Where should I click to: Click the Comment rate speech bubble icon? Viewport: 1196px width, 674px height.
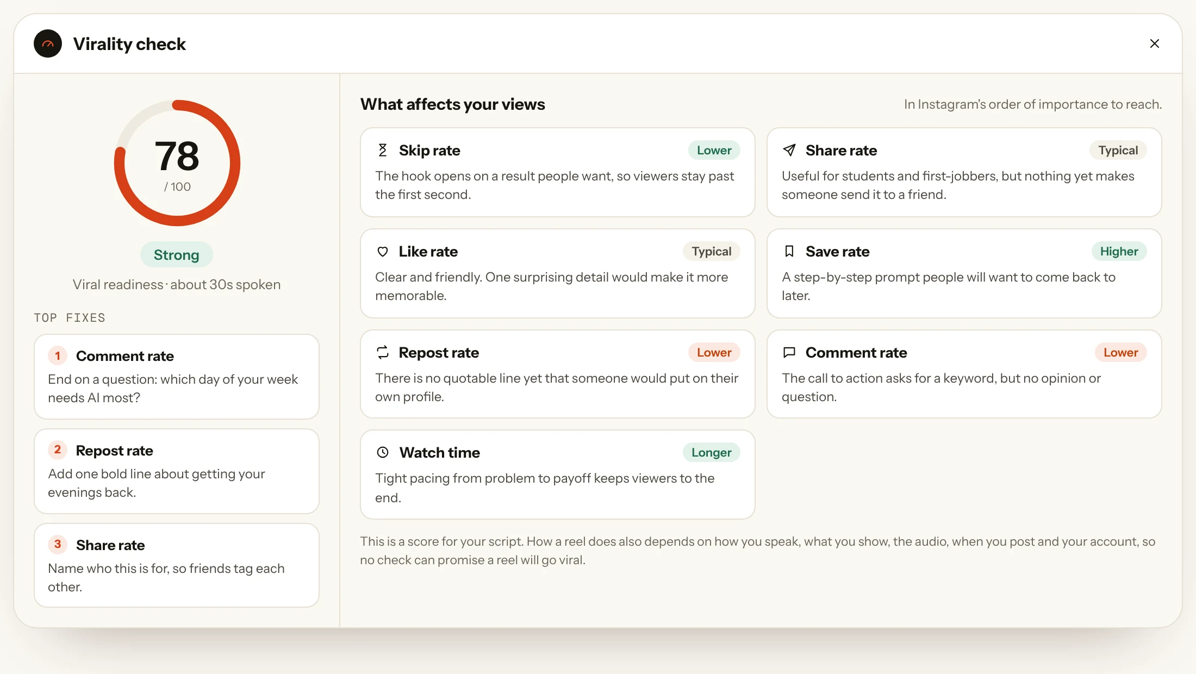click(x=789, y=352)
